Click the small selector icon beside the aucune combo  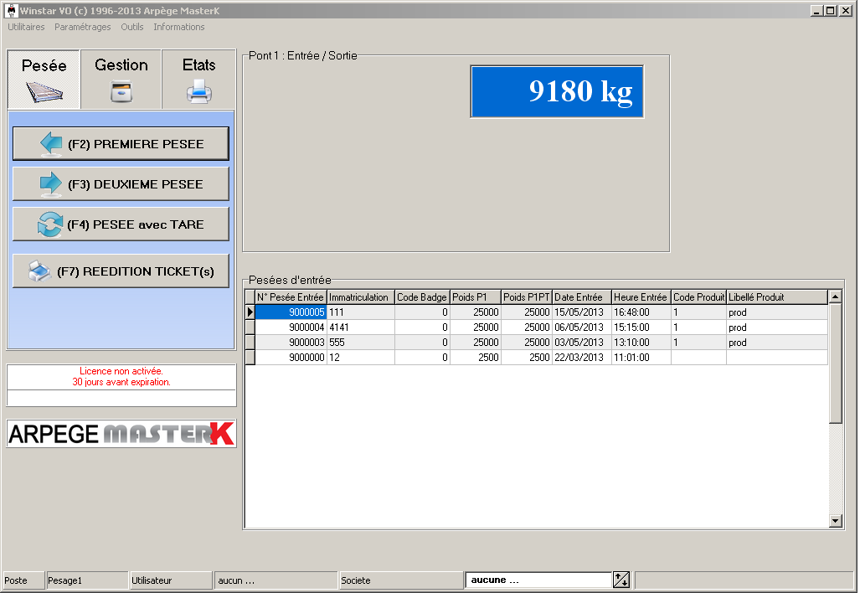[x=621, y=579]
